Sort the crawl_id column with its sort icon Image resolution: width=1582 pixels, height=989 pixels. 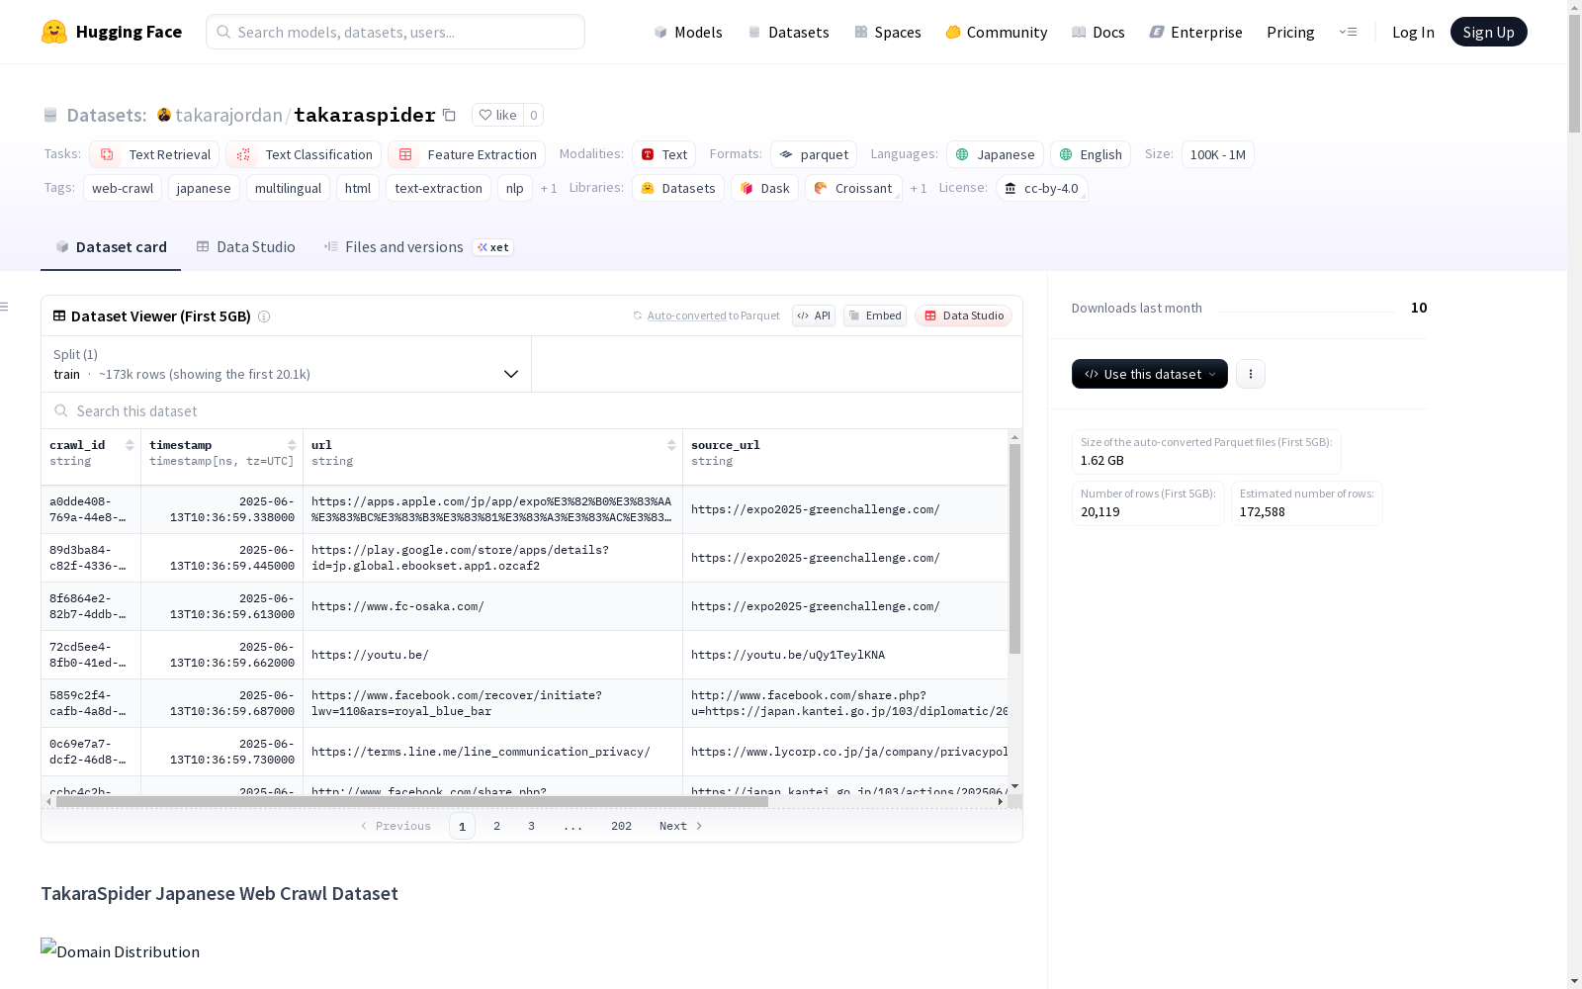130,445
